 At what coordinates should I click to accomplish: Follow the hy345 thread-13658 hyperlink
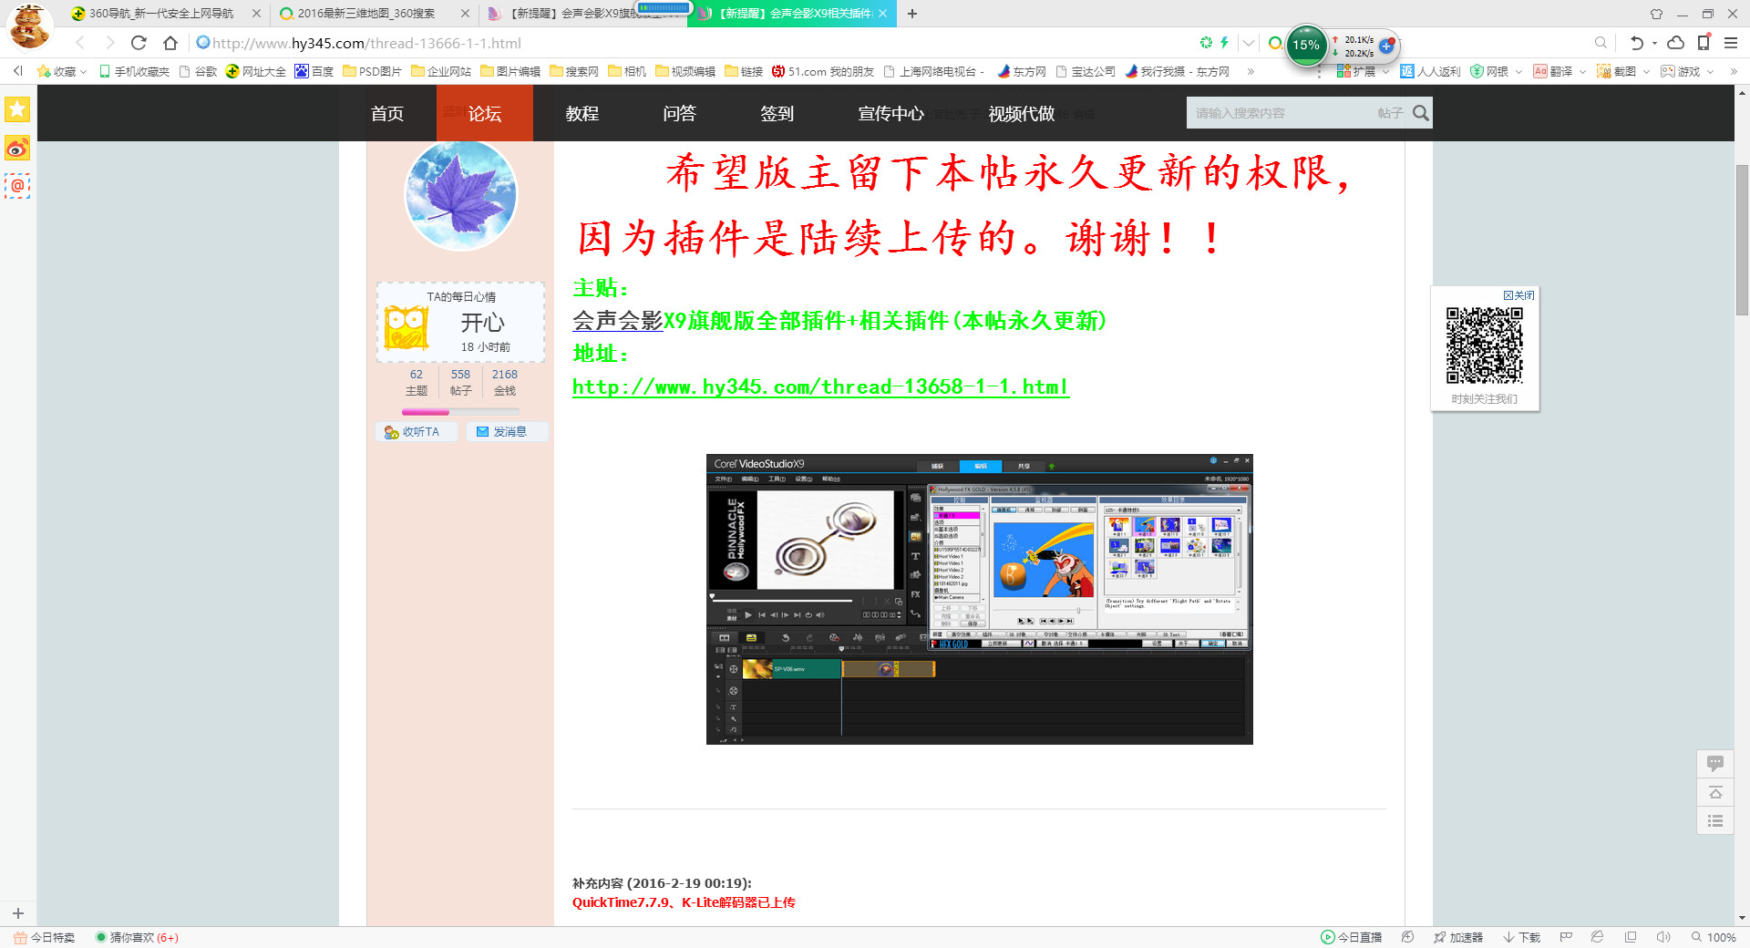(820, 386)
